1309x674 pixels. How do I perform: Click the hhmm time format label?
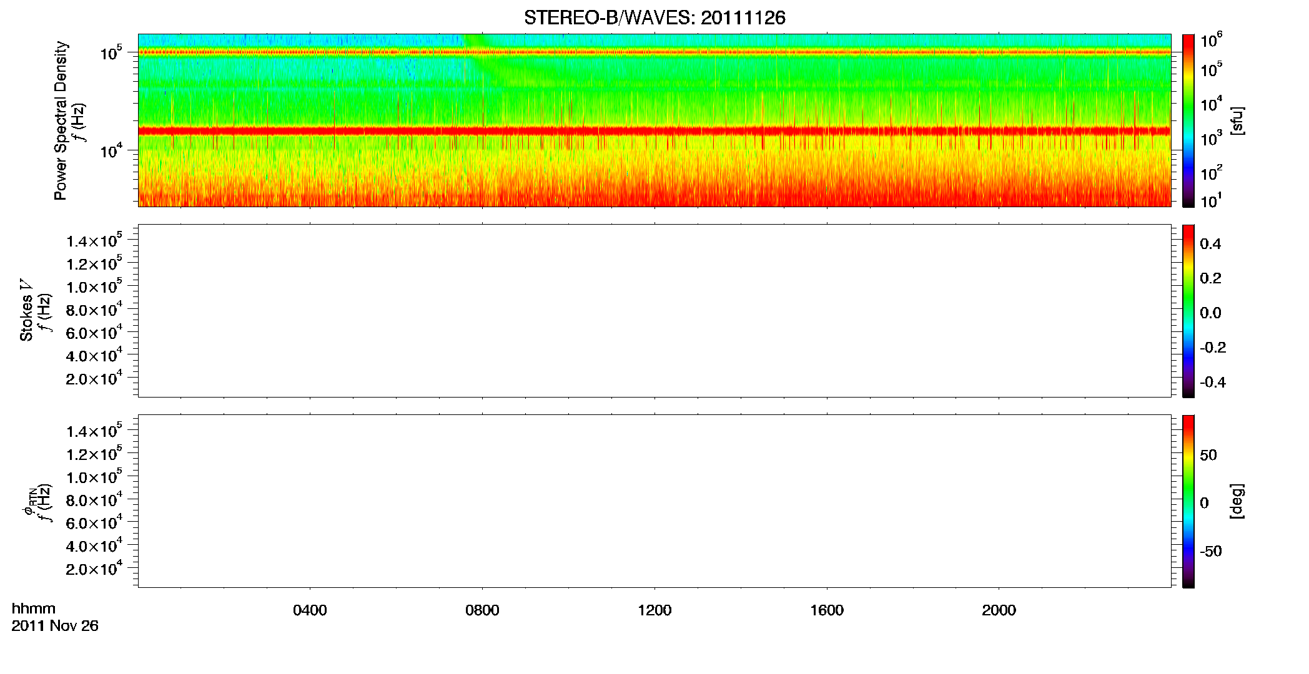33,608
